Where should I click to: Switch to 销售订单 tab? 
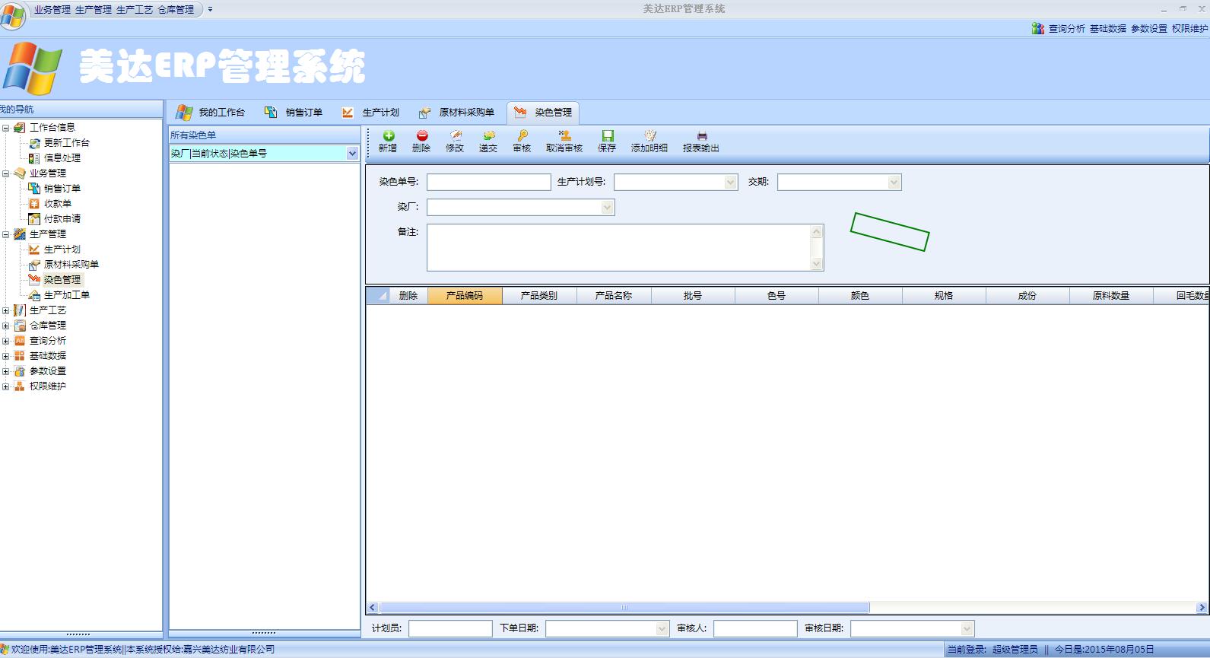coord(294,113)
